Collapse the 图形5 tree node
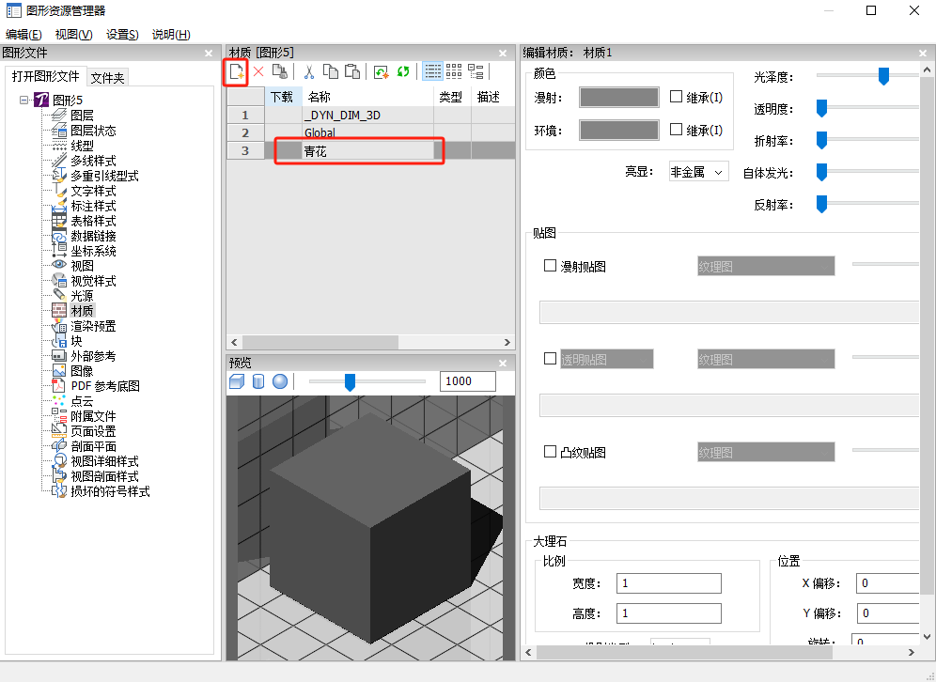 (x=23, y=100)
